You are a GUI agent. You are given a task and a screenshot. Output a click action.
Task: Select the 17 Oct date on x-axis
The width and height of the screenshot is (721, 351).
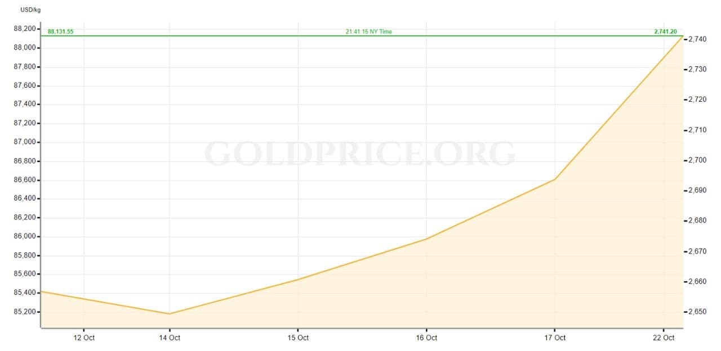pyautogui.click(x=555, y=337)
